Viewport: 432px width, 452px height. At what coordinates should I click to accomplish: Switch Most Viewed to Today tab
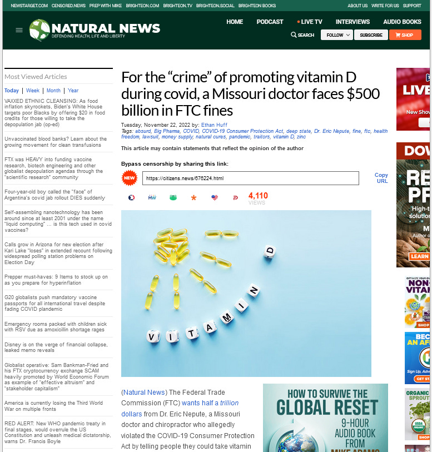(x=12, y=91)
